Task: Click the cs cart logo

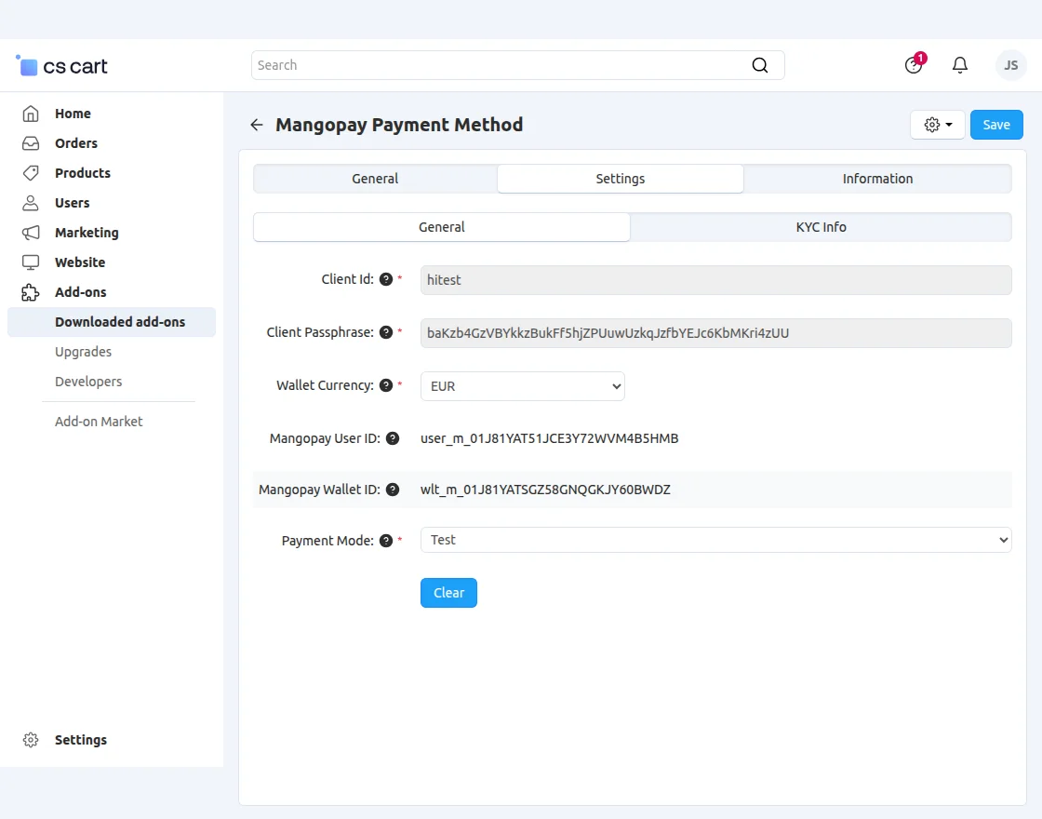Action: pos(61,66)
